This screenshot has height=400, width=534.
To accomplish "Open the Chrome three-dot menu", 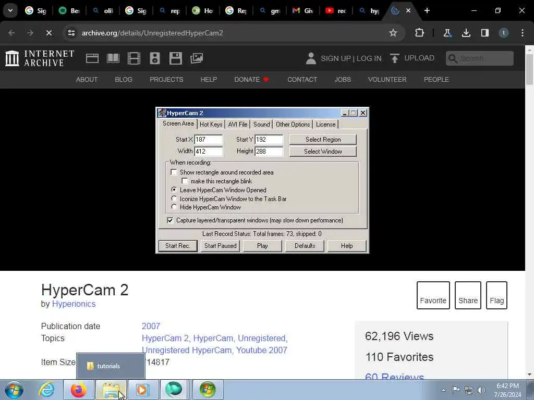I will tap(522, 33).
